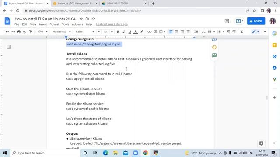Decrease indent of paragraph
Screen dimensions: 280x157
point(228,32)
